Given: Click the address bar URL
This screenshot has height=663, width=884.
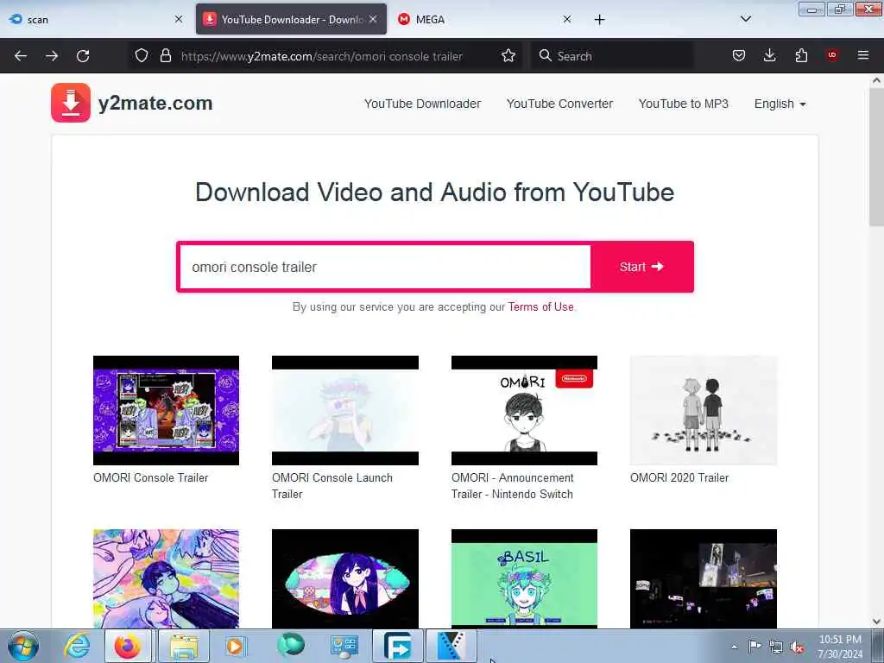Looking at the screenshot, I should click(x=321, y=56).
